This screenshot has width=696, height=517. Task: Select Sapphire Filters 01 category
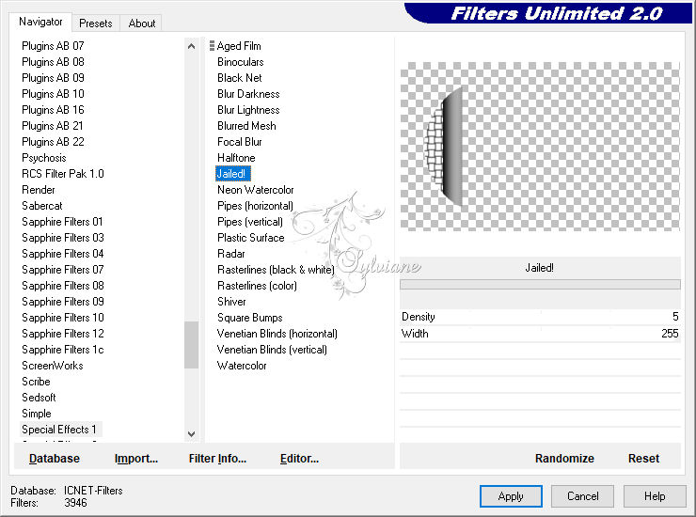pos(62,222)
